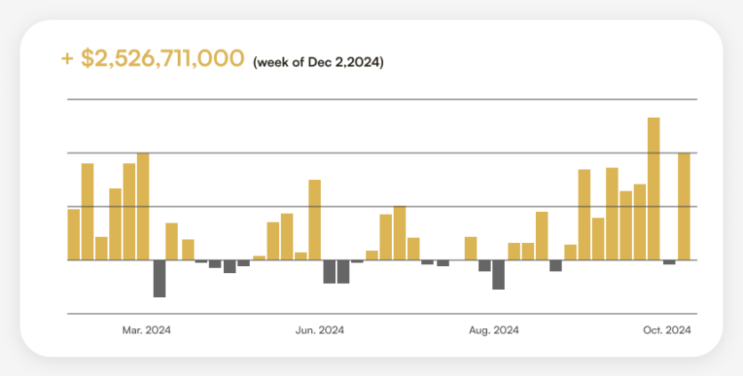
Task: Select gold bar immediately left of tallest bar
Action: (639, 222)
